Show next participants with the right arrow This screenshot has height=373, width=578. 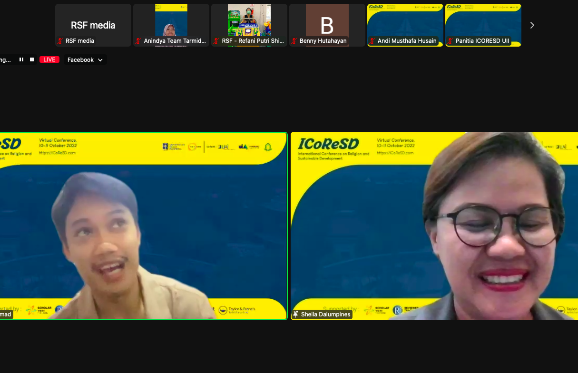(x=532, y=25)
